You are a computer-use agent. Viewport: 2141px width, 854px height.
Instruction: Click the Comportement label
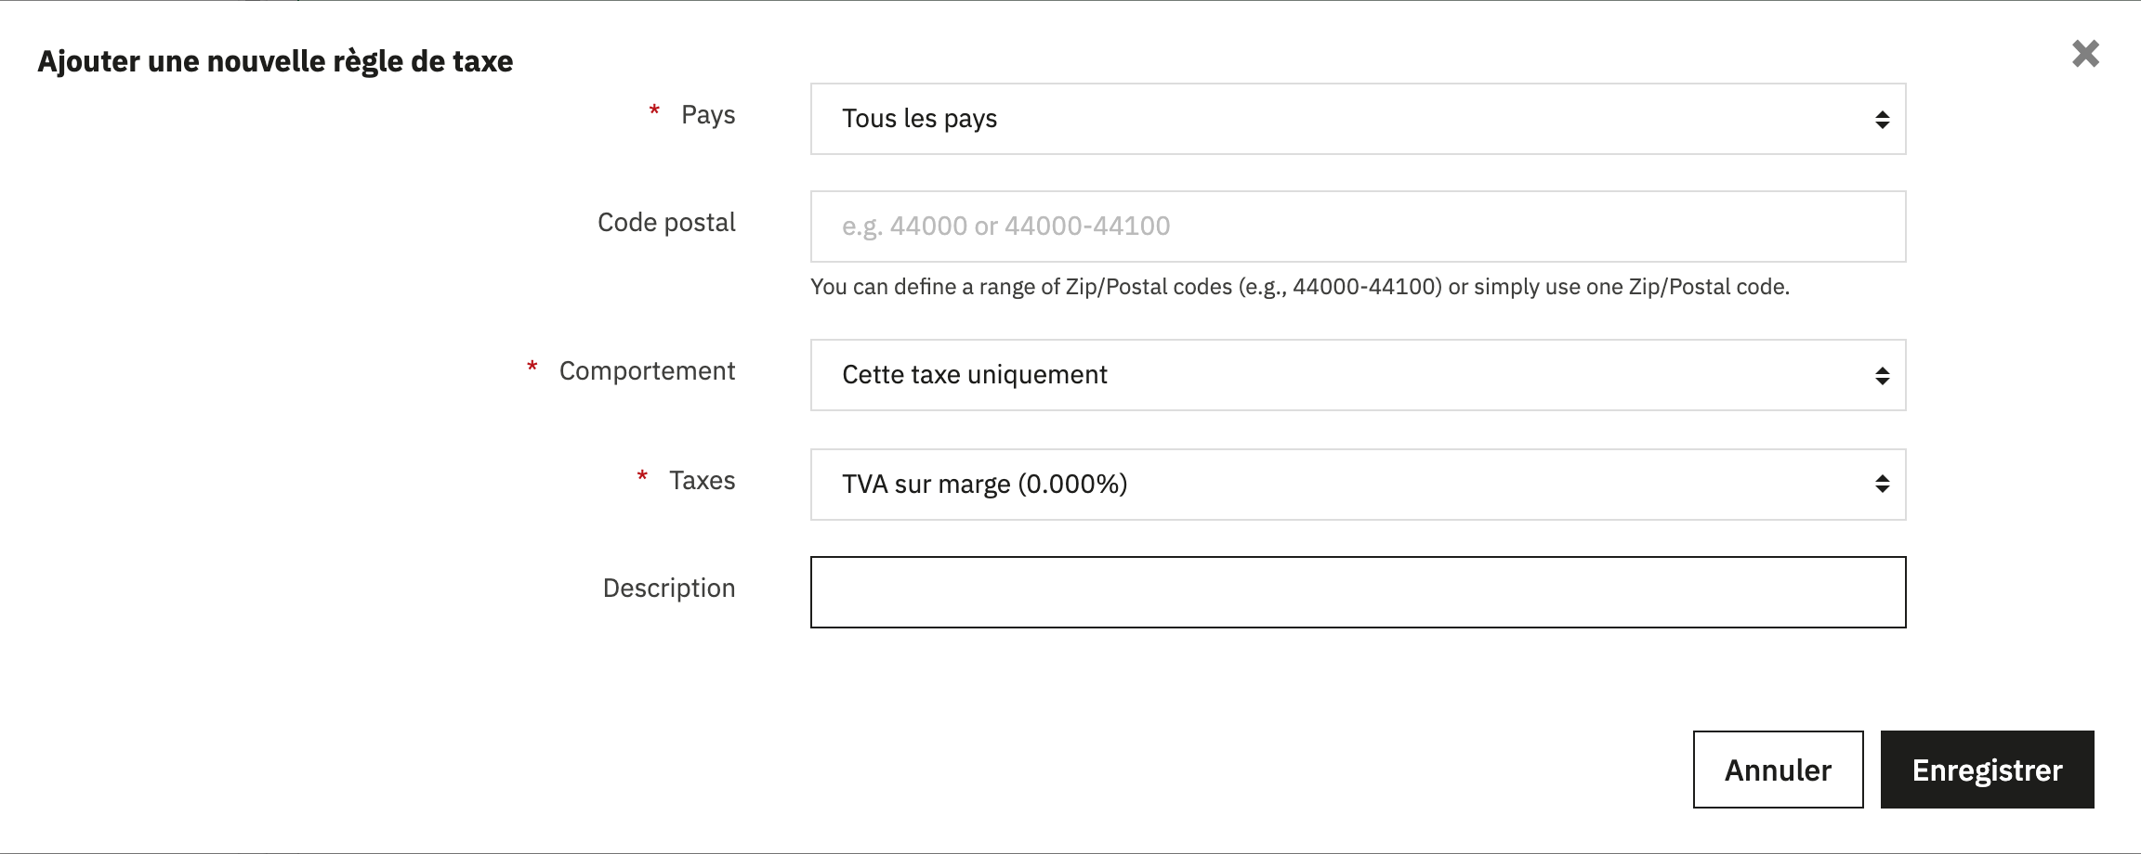point(647,371)
